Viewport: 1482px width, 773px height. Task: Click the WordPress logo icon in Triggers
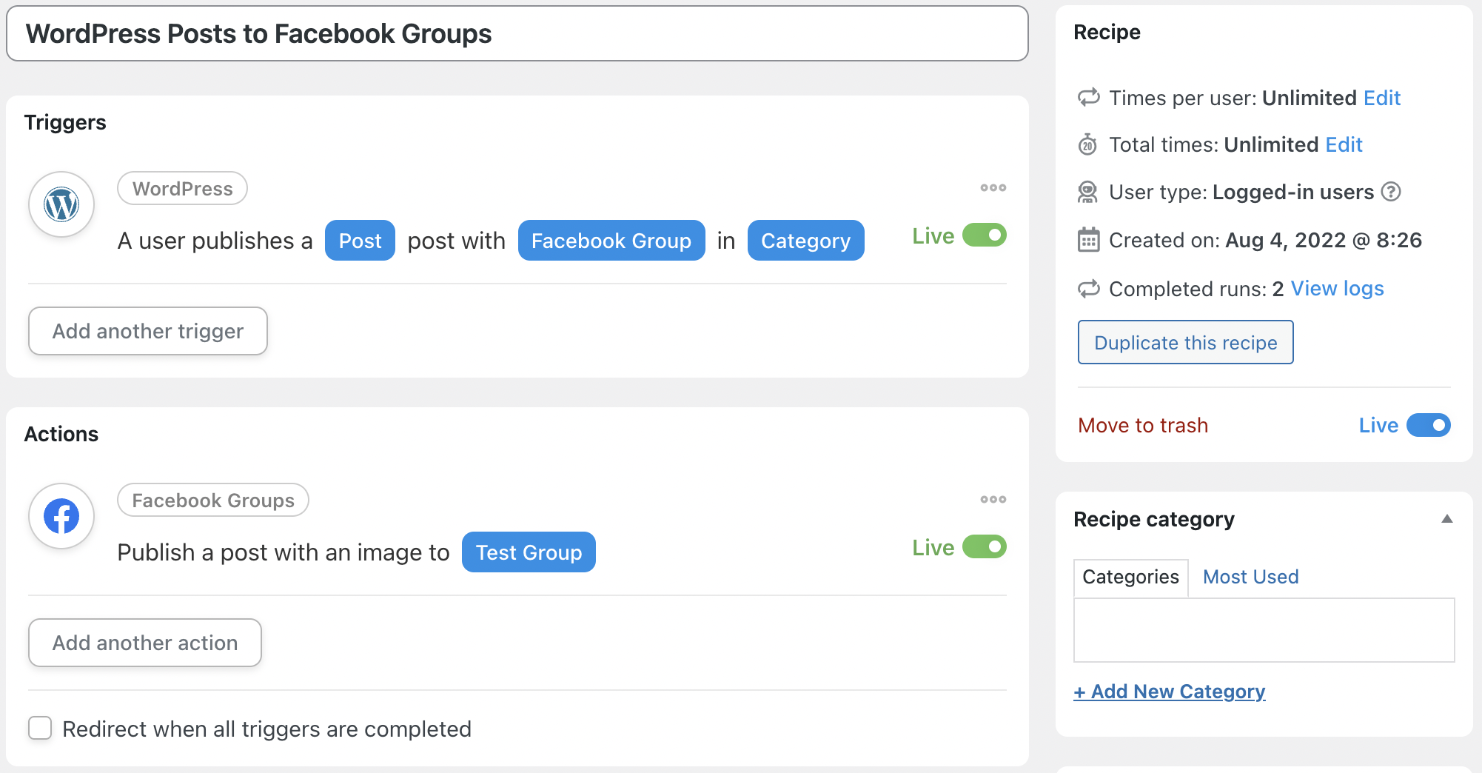(x=61, y=204)
